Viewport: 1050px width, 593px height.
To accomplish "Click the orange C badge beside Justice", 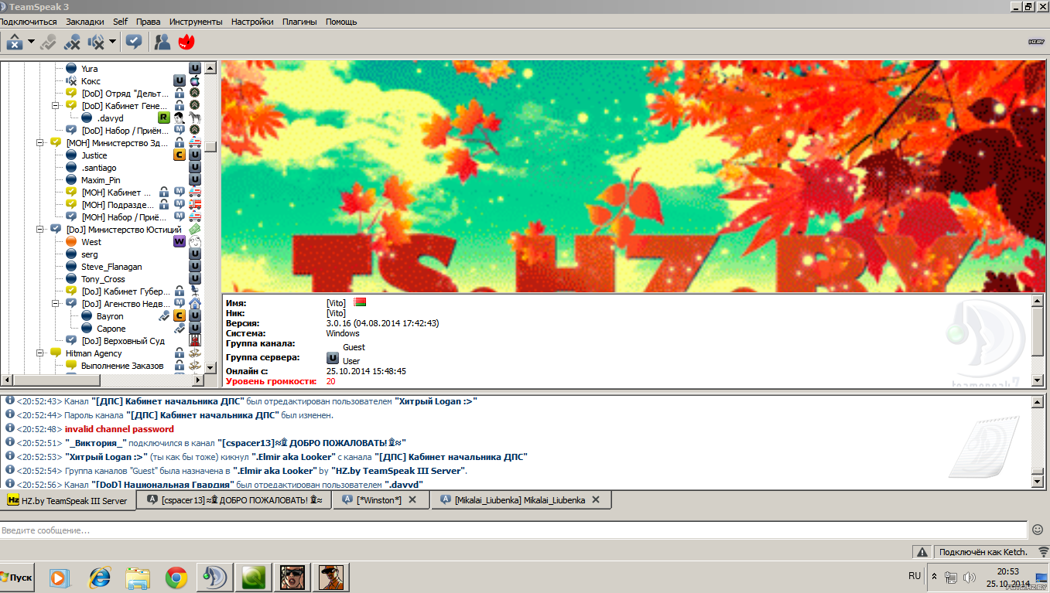I will click(180, 155).
